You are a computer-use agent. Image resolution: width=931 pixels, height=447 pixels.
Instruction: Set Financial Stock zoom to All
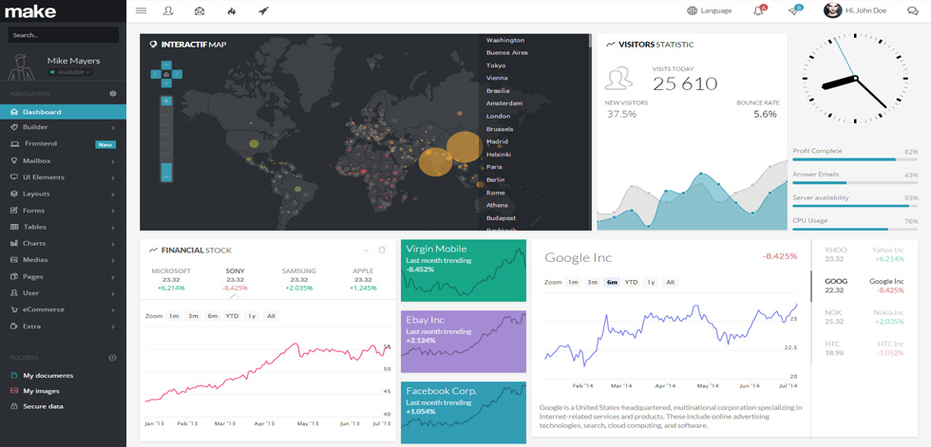click(271, 316)
